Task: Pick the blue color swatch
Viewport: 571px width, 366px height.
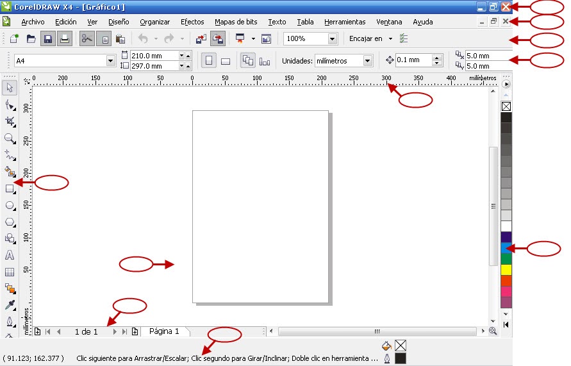Action: (506, 248)
